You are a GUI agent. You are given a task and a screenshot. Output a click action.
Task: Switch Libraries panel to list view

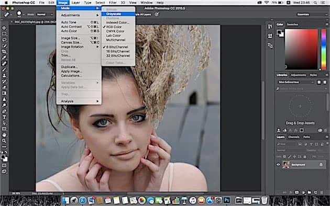click(325, 82)
